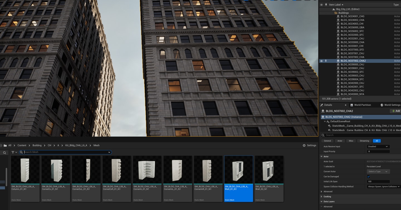Click the Add component button
Image resolution: width=401 pixels, height=210 pixels.
click(395, 111)
